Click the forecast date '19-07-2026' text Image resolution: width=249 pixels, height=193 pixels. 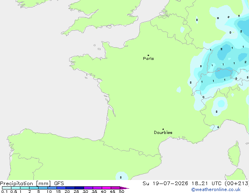coord(170,184)
